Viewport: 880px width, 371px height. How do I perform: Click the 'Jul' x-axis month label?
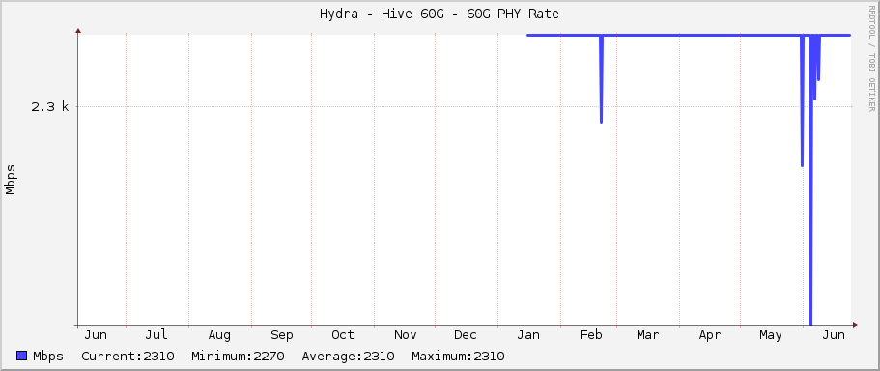coord(156,335)
